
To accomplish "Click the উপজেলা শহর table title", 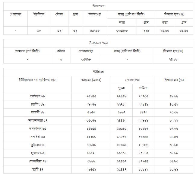I will pyautogui.click(x=98, y=43).
